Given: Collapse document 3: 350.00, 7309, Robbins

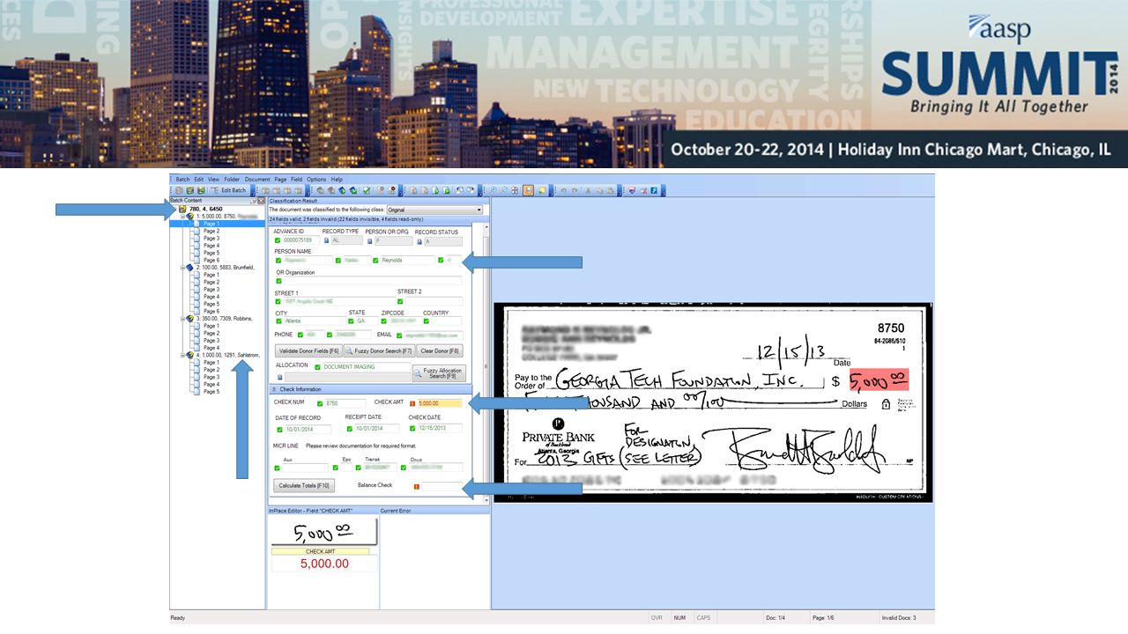Looking at the screenshot, I should [x=182, y=318].
